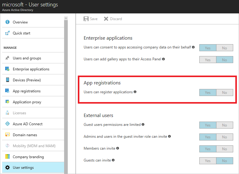Open Application proxy page
The height and width of the screenshot is (174, 239).
coord(33,102)
